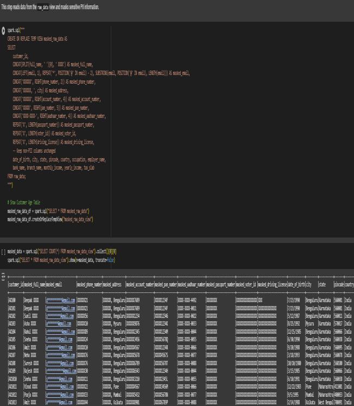Click the masked_phone_number code line
Image resolution: width=354 pixels, height=406 pixels.
(54, 82)
